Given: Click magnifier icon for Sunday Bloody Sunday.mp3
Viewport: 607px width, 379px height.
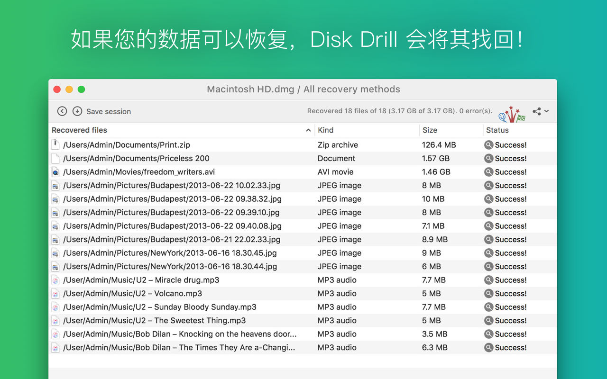Looking at the screenshot, I should coord(488,307).
